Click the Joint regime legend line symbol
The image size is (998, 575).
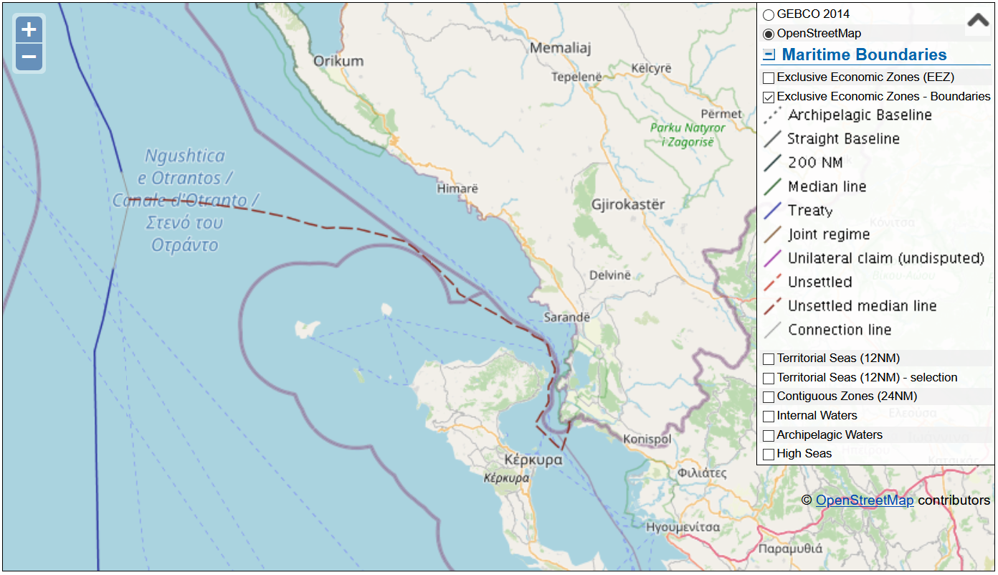point(773,234)
